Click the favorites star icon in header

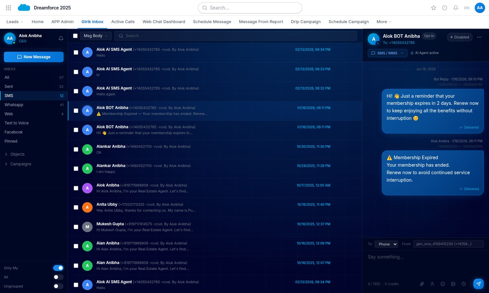[x=434, y=8]
